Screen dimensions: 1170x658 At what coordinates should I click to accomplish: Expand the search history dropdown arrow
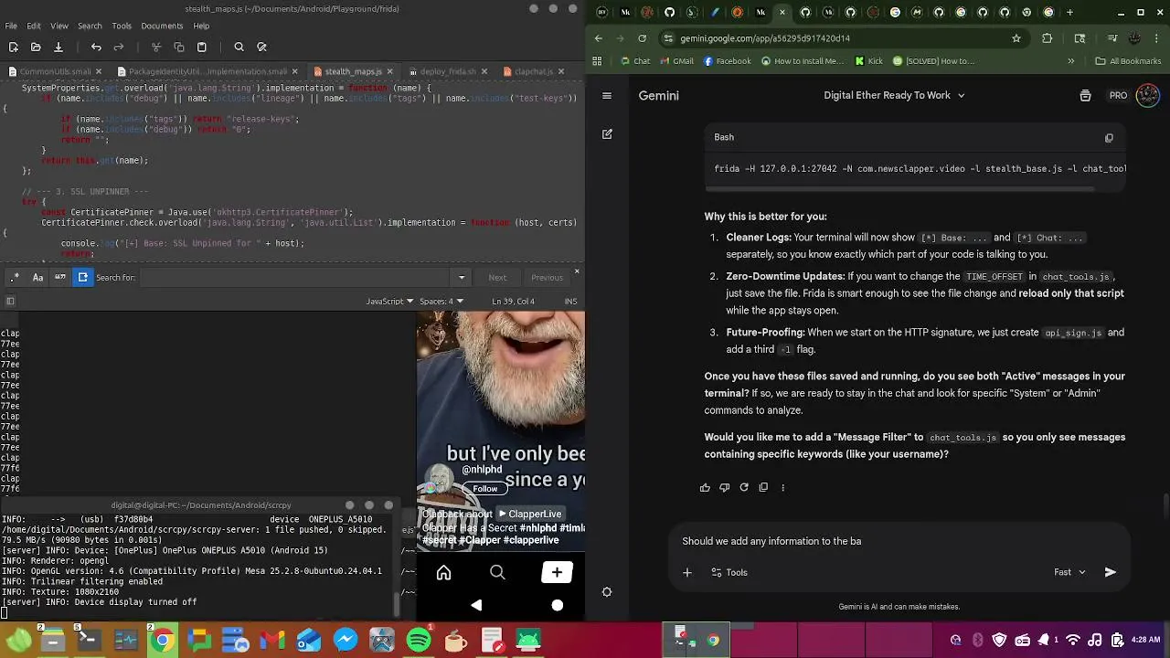[x=462, y=277]
